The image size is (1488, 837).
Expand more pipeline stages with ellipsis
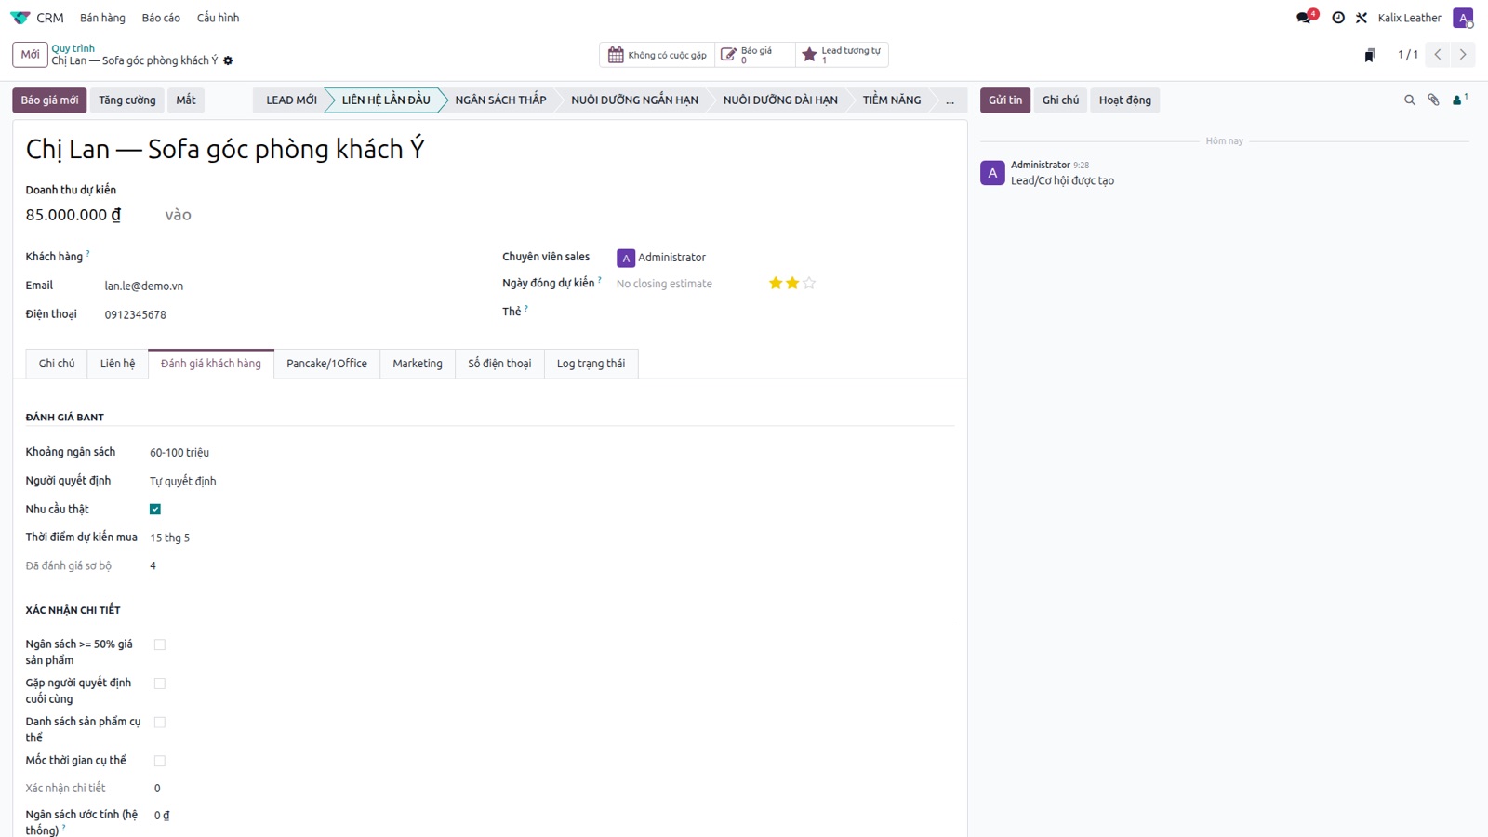point(950,100)
